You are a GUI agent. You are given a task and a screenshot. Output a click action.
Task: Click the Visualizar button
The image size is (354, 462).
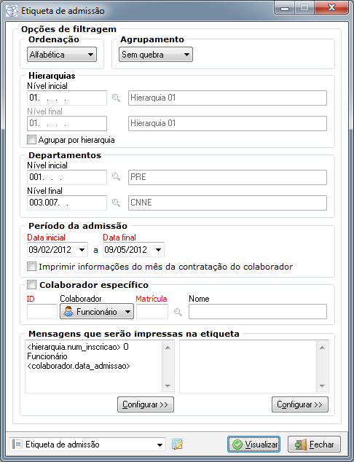point(254,445)
